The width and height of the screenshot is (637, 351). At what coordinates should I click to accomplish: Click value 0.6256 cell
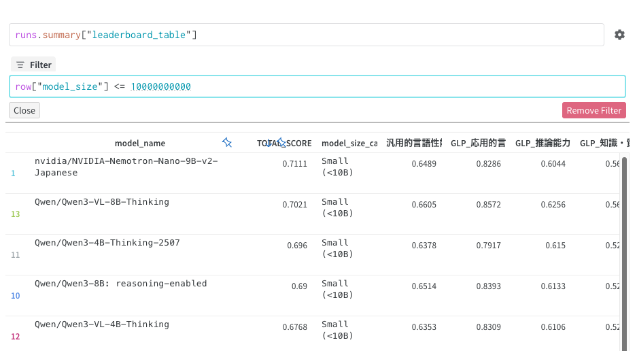(553, 204)
